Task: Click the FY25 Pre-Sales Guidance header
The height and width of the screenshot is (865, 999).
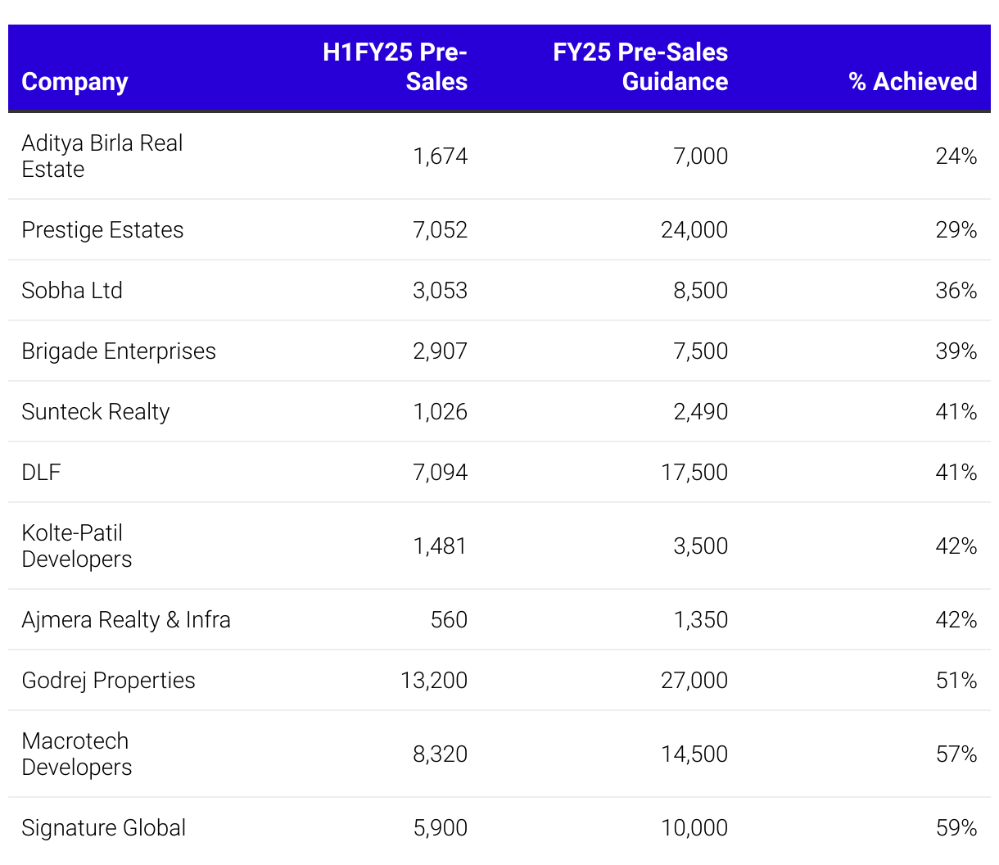Action: pyautogui.click(x=640, y=67)
